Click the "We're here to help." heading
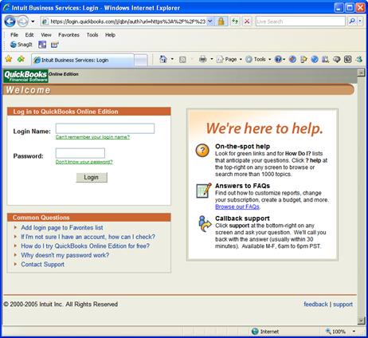The image size is (368, 338). coord(264,128)
